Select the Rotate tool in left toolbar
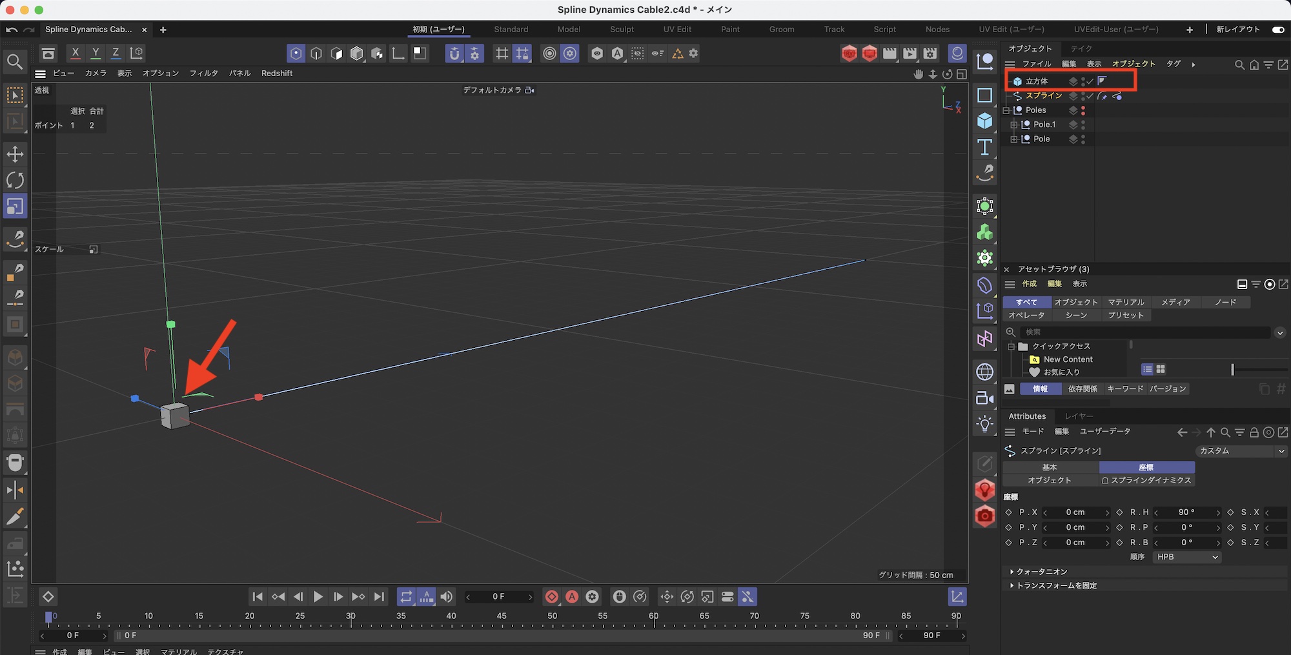The width and height of the screenshot is (1291, 655). click(x=15, y=181)
